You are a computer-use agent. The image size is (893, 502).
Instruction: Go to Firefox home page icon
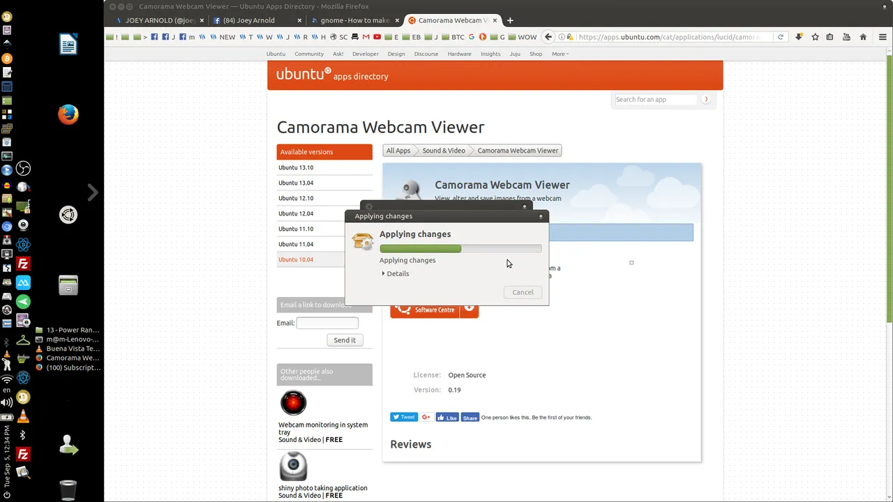pyautogui.click(x=863, y=37)
